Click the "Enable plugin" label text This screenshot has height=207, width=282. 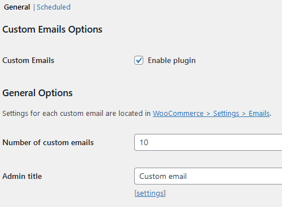click(x=171, y=61)
